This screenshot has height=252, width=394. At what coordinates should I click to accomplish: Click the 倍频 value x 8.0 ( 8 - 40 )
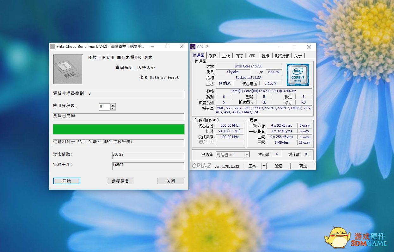230,131
